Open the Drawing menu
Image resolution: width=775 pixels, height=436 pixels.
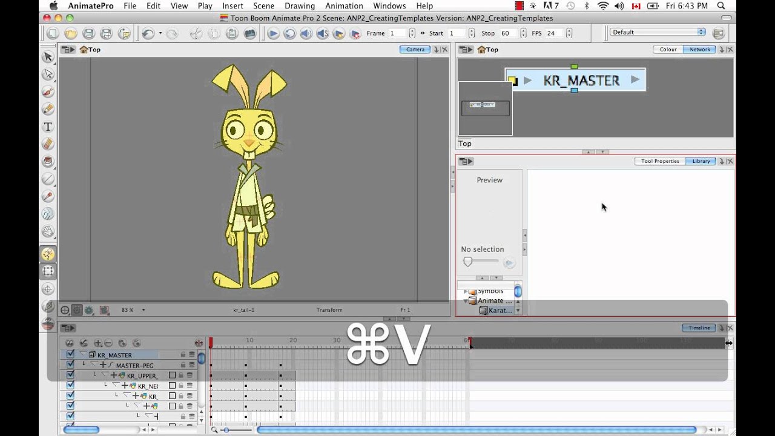pyautogui.click(x=300, y=6)
